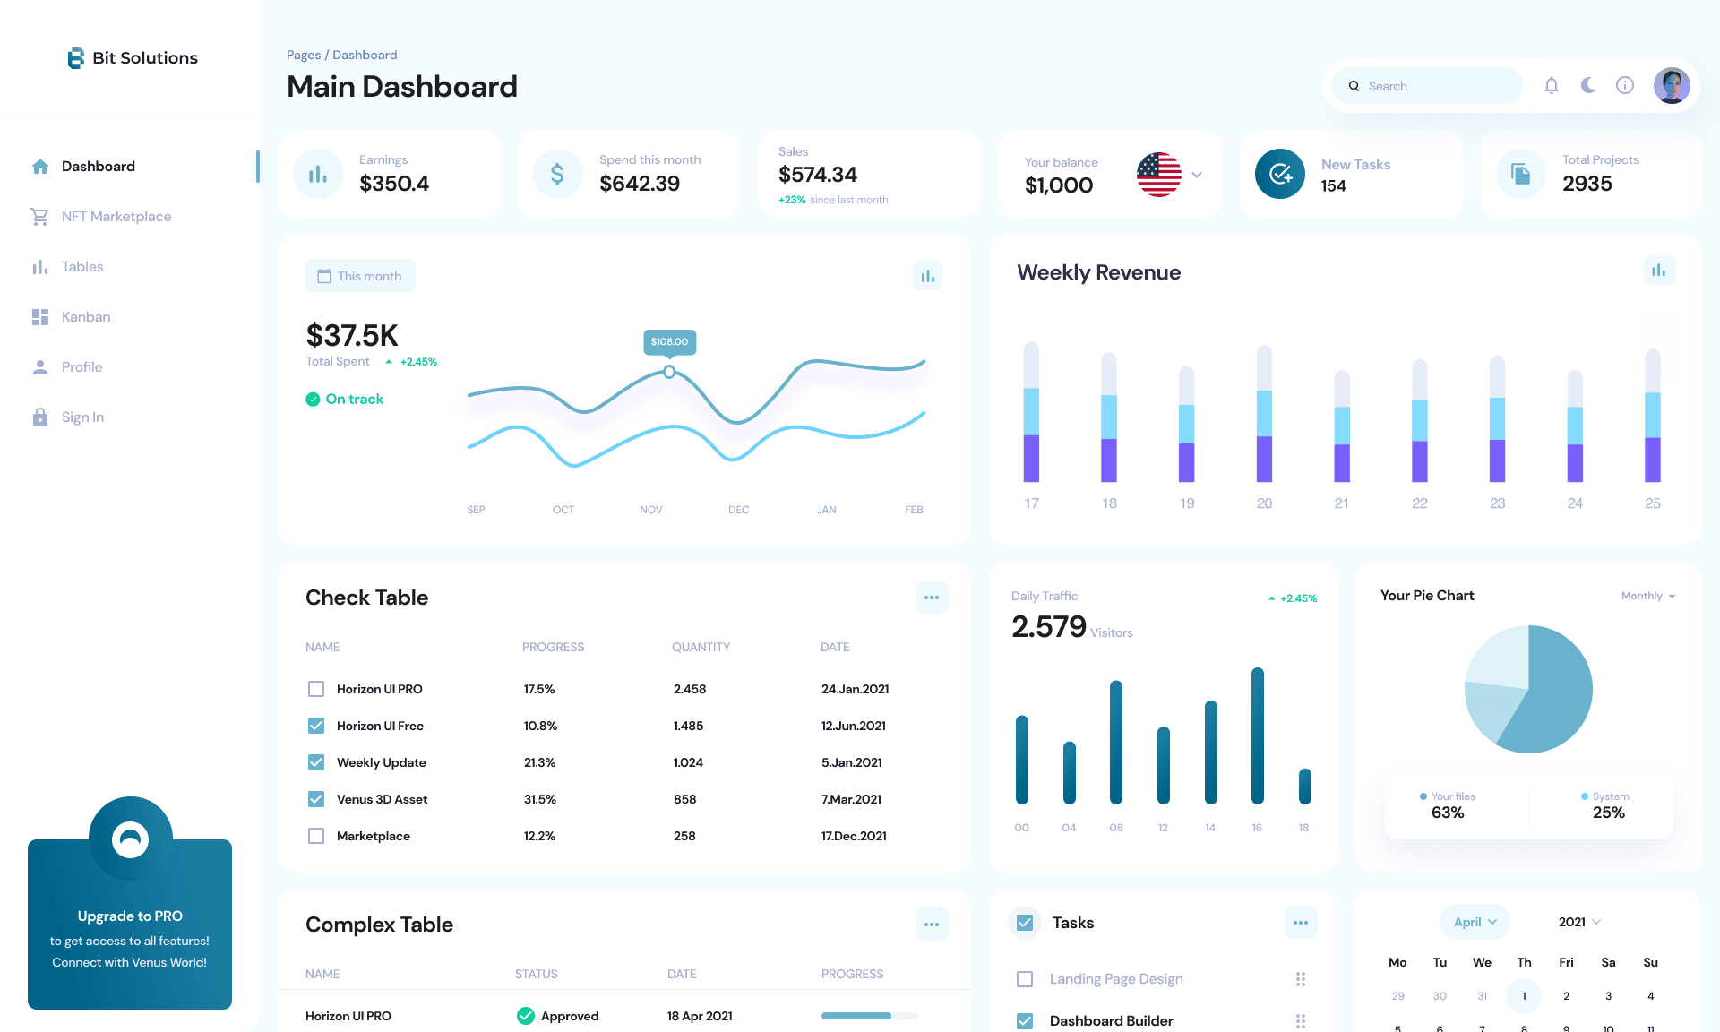Click the Upgrade to PRO card
The width and height of the screenshot is (1720, 1032).
pyautogui.click(x=130, y=924)
